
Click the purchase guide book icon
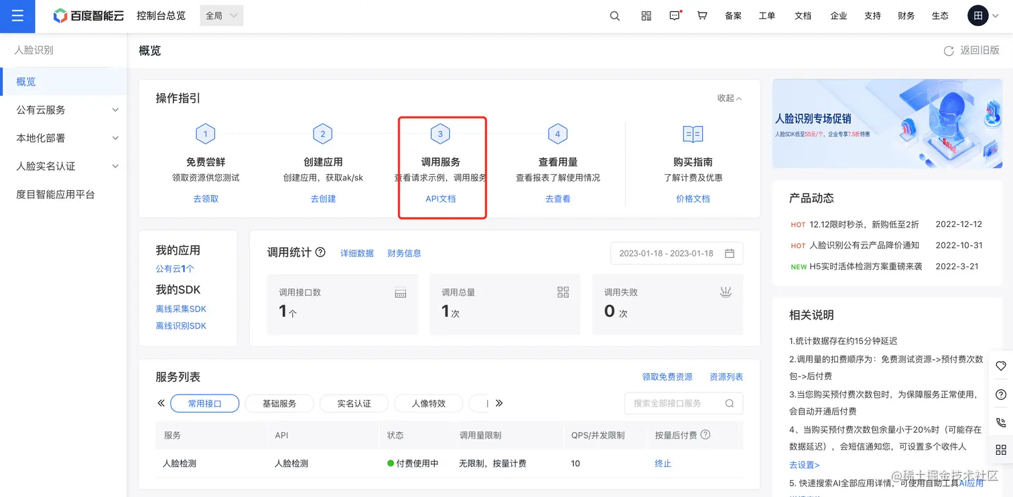pyautogui.click(x=693, y=134)
